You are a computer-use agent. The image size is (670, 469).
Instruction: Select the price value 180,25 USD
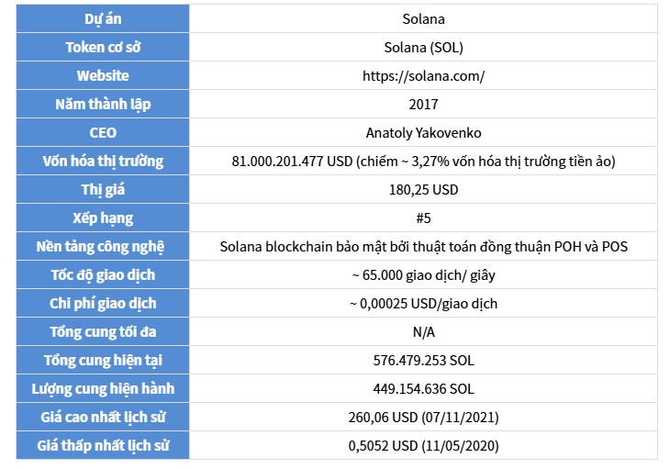423,190
